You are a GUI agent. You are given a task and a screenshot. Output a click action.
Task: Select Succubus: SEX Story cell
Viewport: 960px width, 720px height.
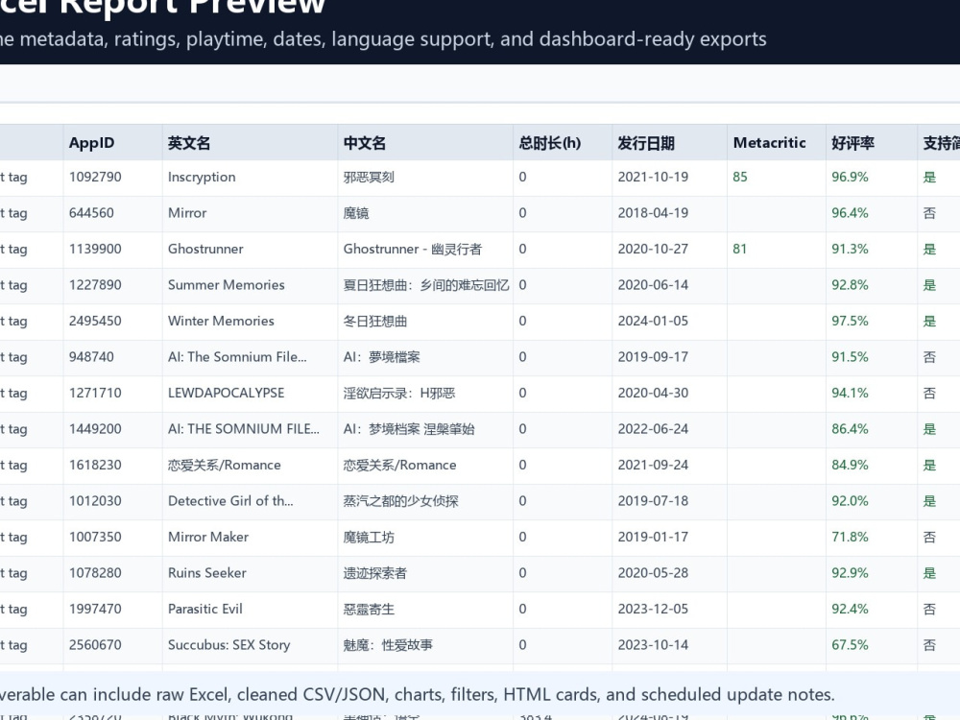click(250, 646)
